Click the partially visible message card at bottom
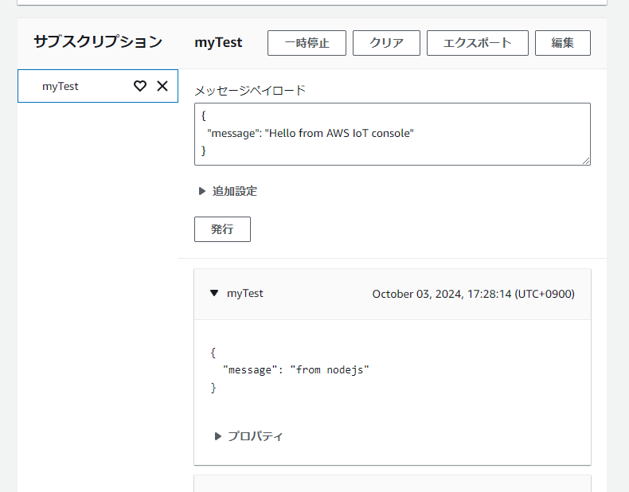Image resolution: width=629 pixels, height=492 pixels. click(392, 483)
